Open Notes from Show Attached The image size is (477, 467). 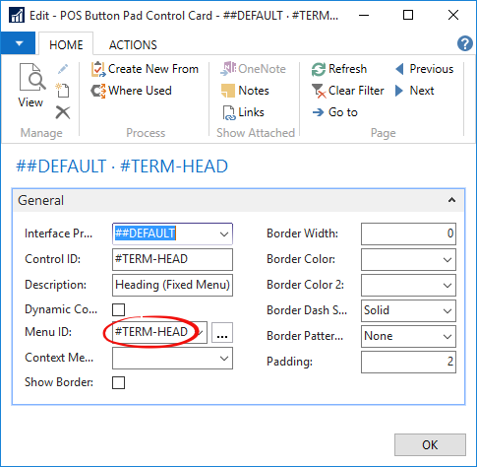click(245, 91)
